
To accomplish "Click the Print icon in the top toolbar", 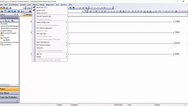I will click(x=7, y=8).
